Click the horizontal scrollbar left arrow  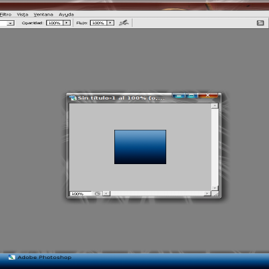106,193
